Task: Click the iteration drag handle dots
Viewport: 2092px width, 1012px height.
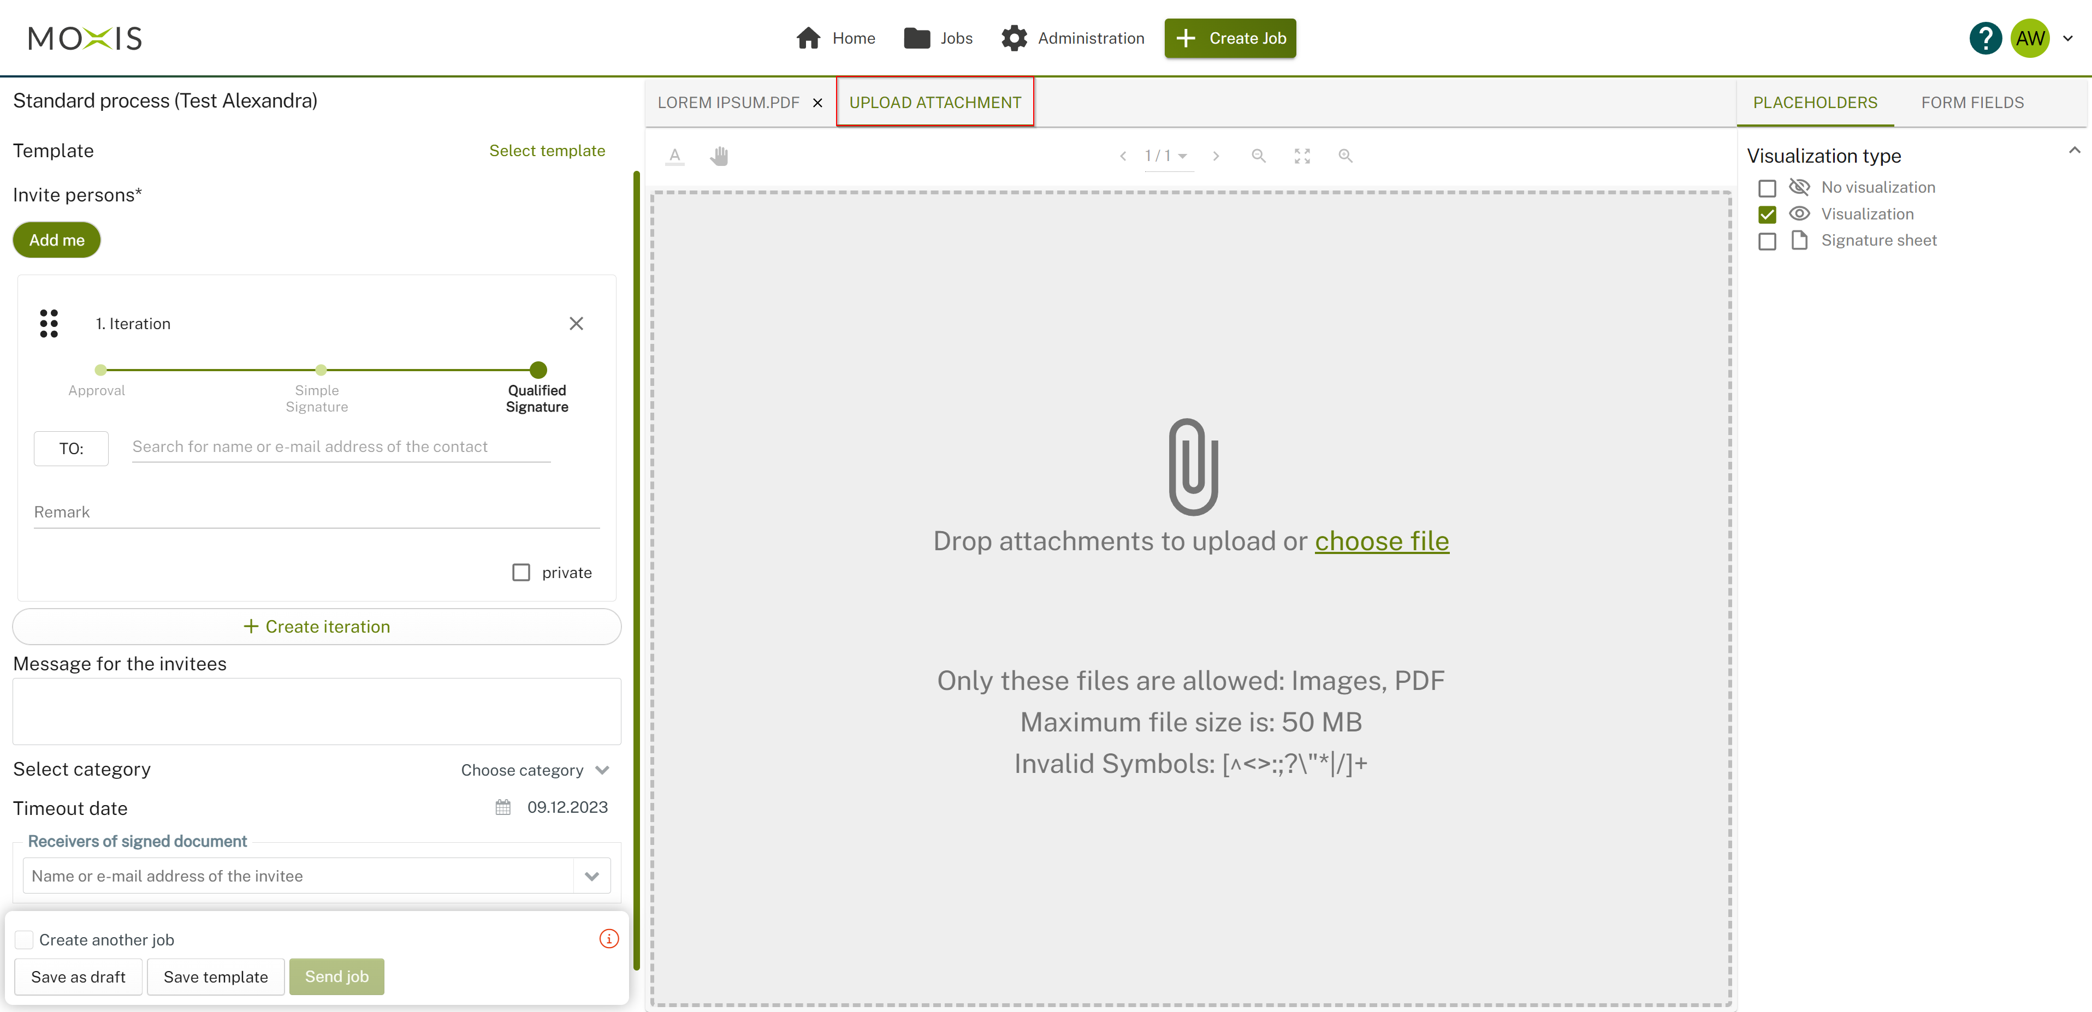Action: coord(49,323)
